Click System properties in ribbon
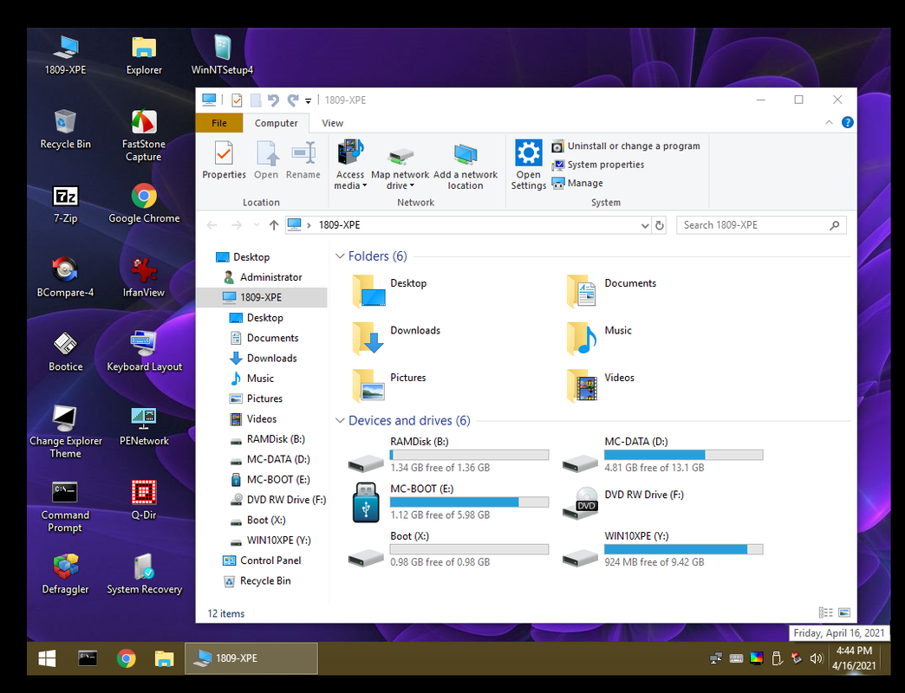The image size is (905, 693). pyautogui.click(x=598, y=165)
